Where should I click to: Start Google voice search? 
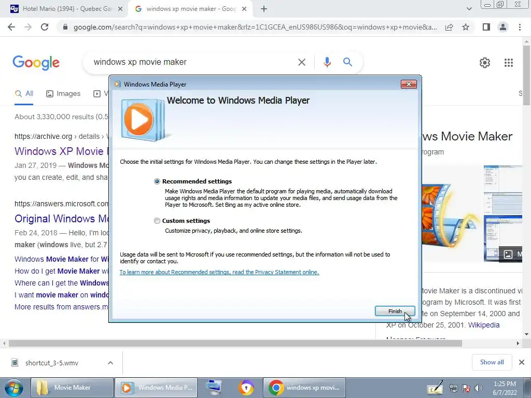tap(327, 62)
